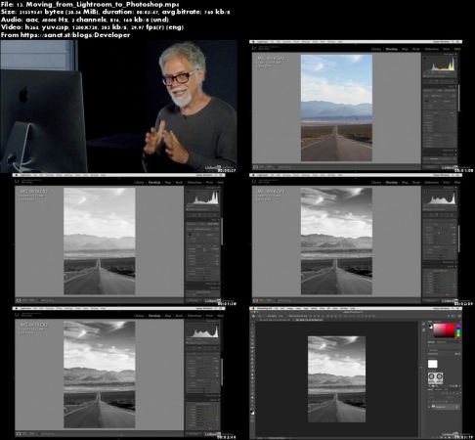Click the color road photo in Lightroom
The height and width of the screenshot is (440, 475).
point(336,108)
